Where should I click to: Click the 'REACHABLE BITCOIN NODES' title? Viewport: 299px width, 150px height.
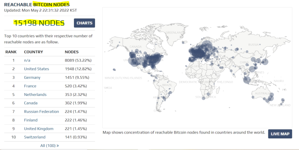pyautogui.click(x=37, y=4)
